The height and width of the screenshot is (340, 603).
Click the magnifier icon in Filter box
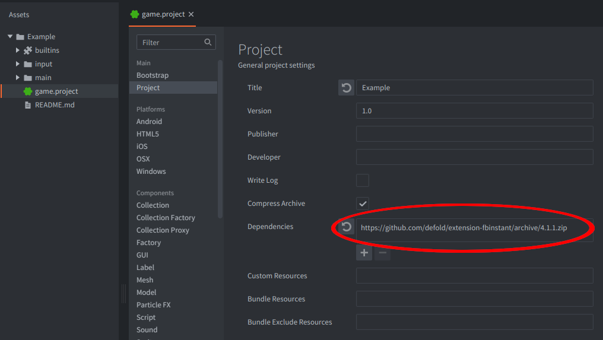pyautogui.click(x=208, y=42)
